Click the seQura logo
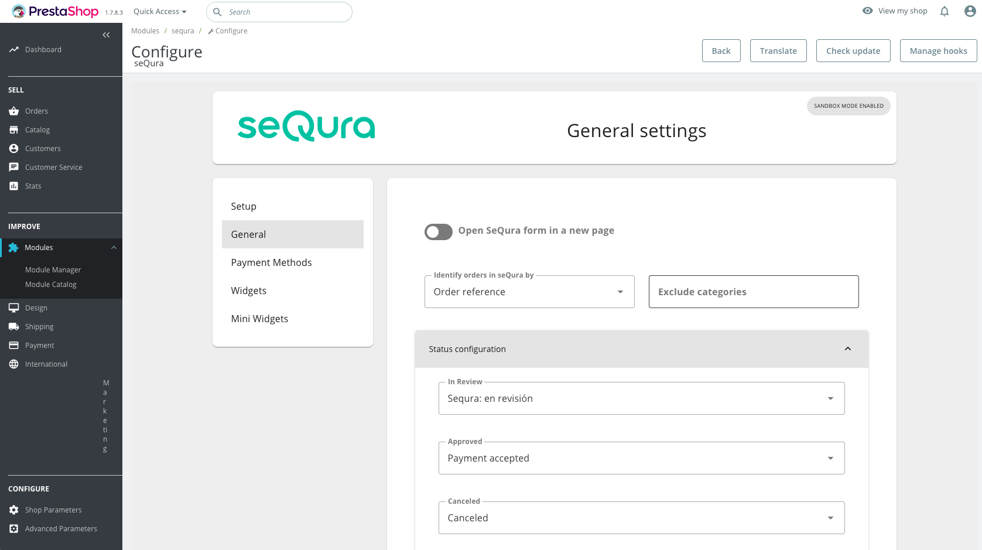This screenshot has width=982, height=550. tap(306, 126)
